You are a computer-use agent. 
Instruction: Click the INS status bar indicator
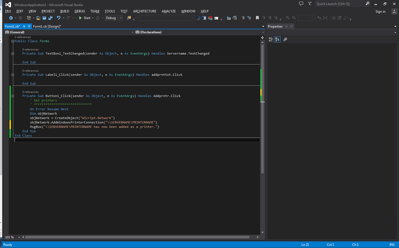pyautogui.click(x=392, y=245)
